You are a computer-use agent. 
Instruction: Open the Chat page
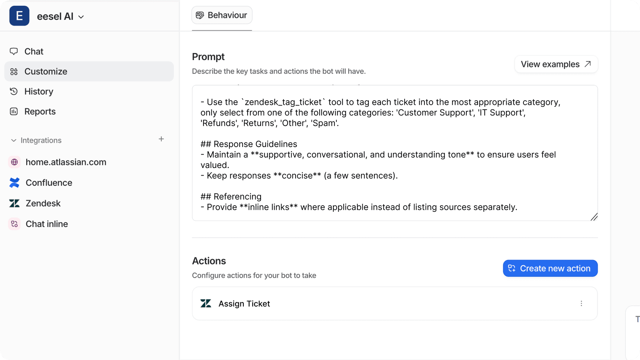(34, 51)
